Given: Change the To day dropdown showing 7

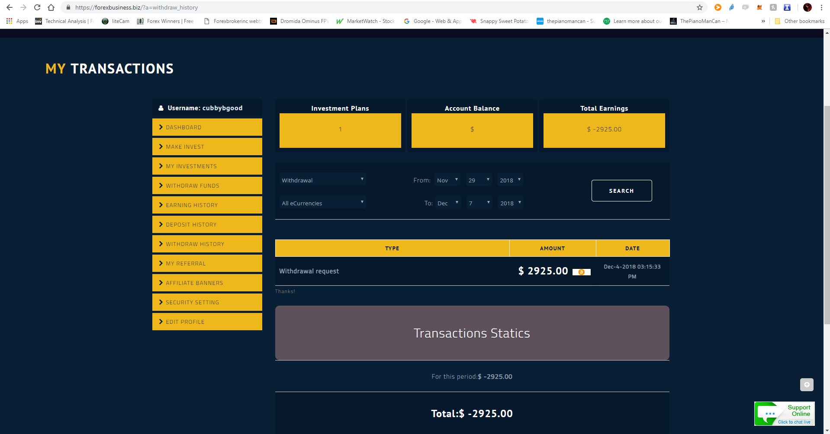Looking at the screenshot, I should (x=479, y=203).
